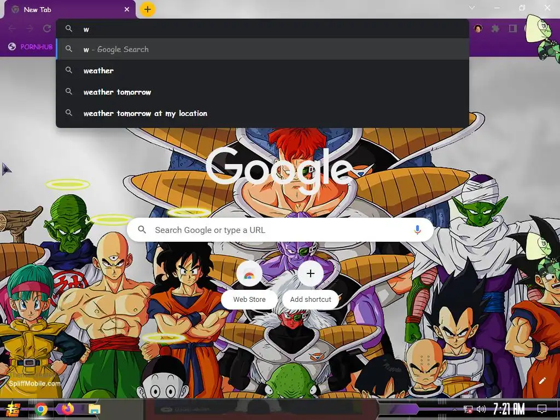This screenshot has width=560, height=420.
Task: Pick 'weather tomorrow at my location' suggestion
Action: click(x=262, y=114)
